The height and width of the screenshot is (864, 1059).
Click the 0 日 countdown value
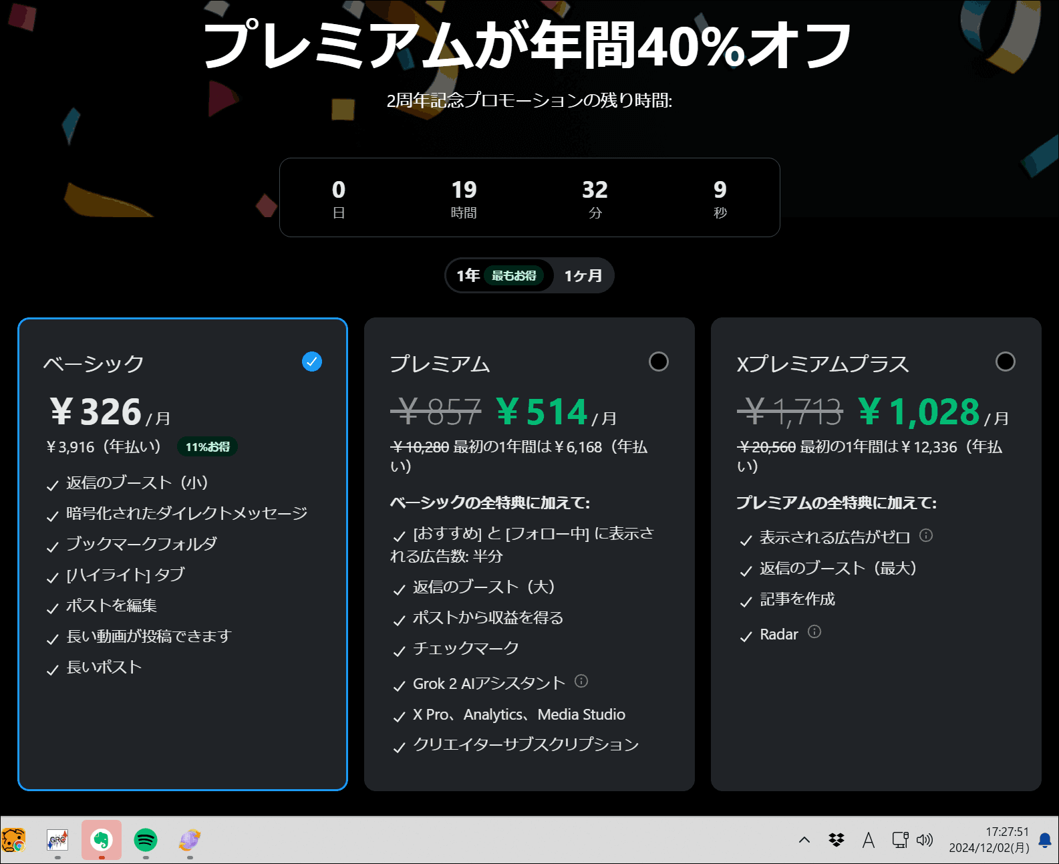click(339, 198)
